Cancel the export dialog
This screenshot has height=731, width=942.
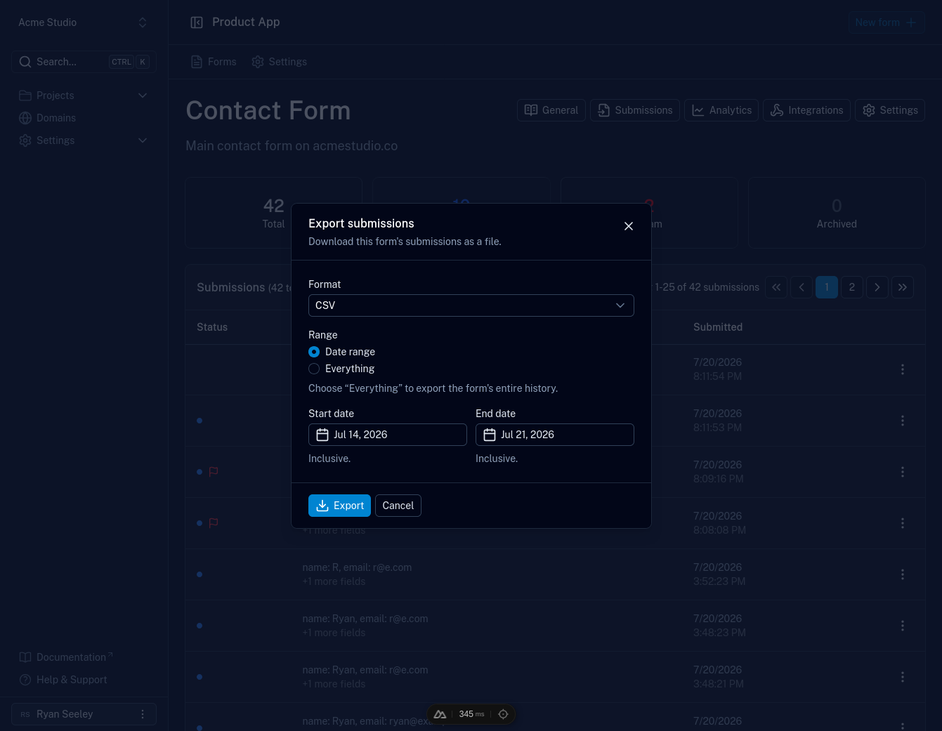pos(398,506)
